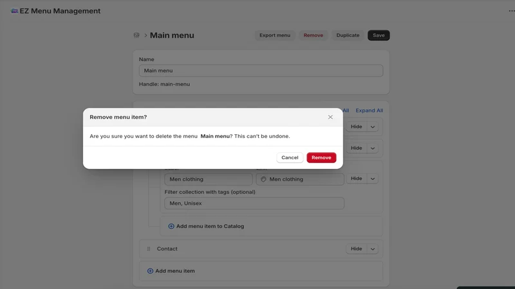Image resolution: width=515 pixels, height=289 pixels.
Task: Click the Men clothing label input field
Action: point(208,179)
